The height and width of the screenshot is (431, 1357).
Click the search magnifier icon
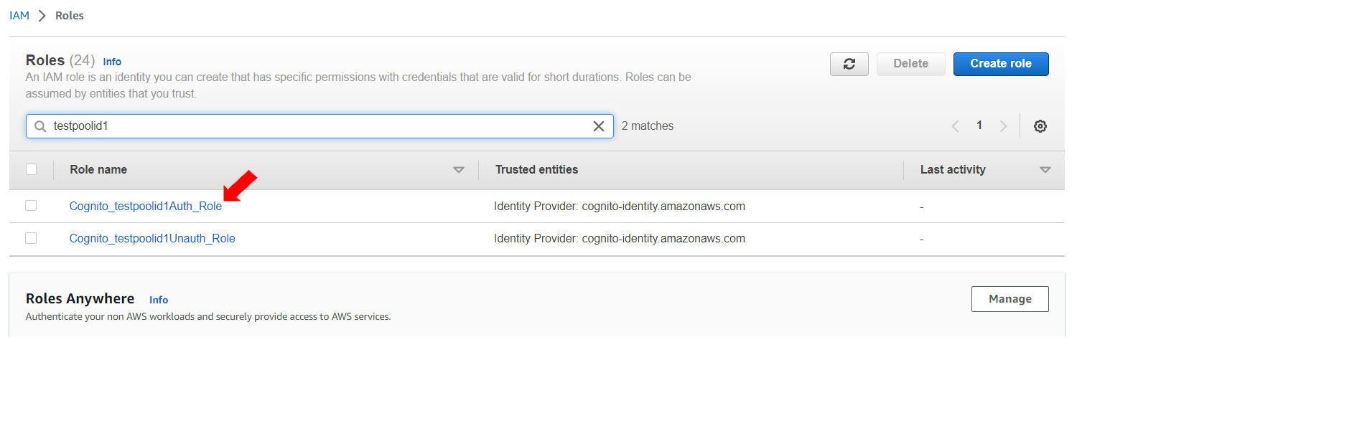tap(41, 126)
